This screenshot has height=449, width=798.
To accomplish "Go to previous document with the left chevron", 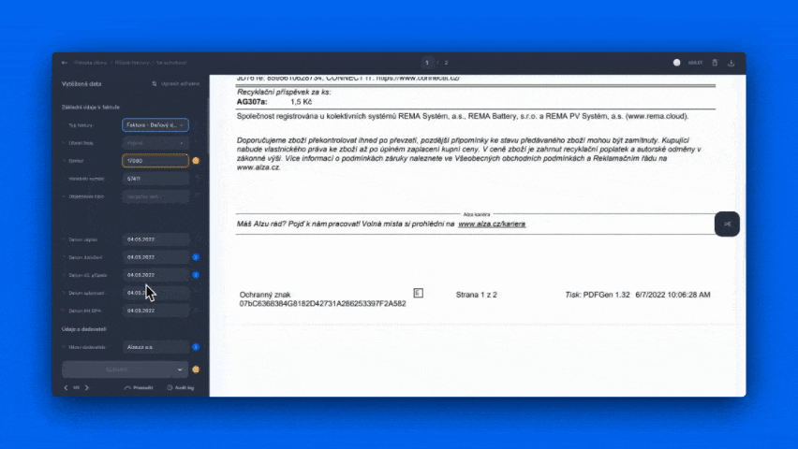I will pyautogui.click(x=66, y=387).
